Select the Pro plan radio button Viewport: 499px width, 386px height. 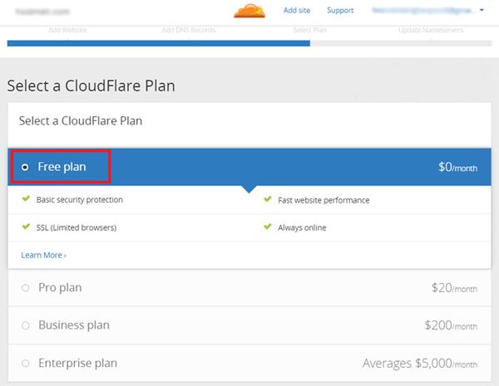pyautogui.click(x=26, y=288)
